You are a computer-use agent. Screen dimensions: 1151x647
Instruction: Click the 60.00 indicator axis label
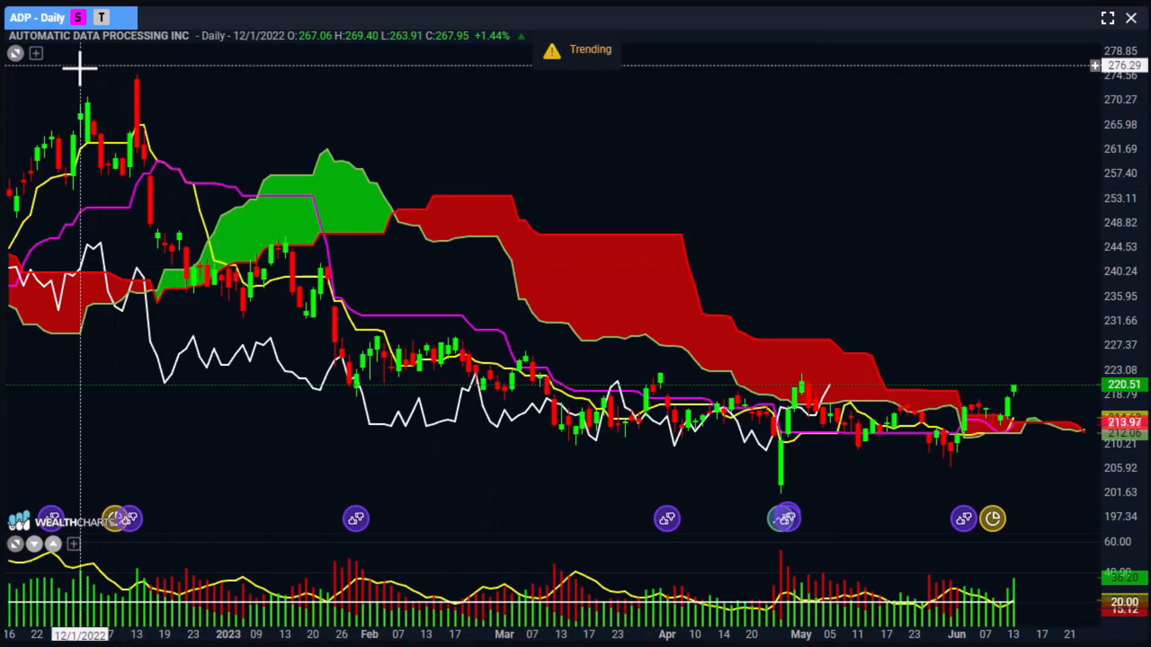[1117, 542]
